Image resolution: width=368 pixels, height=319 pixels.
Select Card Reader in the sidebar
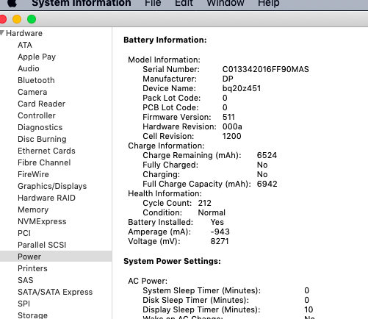[x=41, y=104]
